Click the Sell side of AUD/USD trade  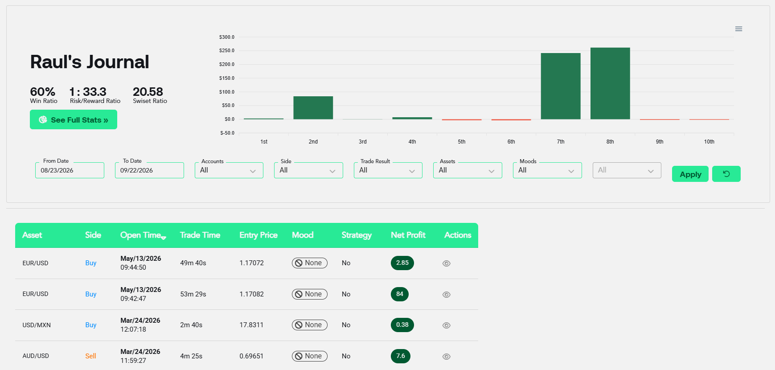coord(90,356)
